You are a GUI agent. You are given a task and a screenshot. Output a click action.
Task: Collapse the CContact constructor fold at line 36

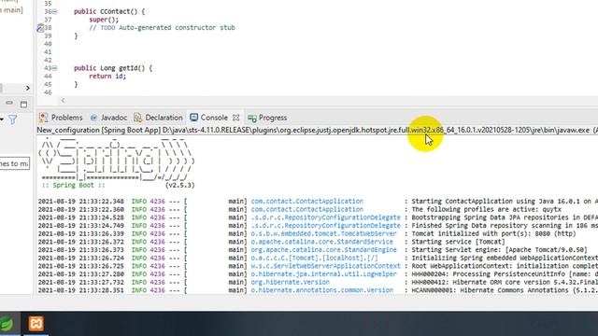point(54,12)
